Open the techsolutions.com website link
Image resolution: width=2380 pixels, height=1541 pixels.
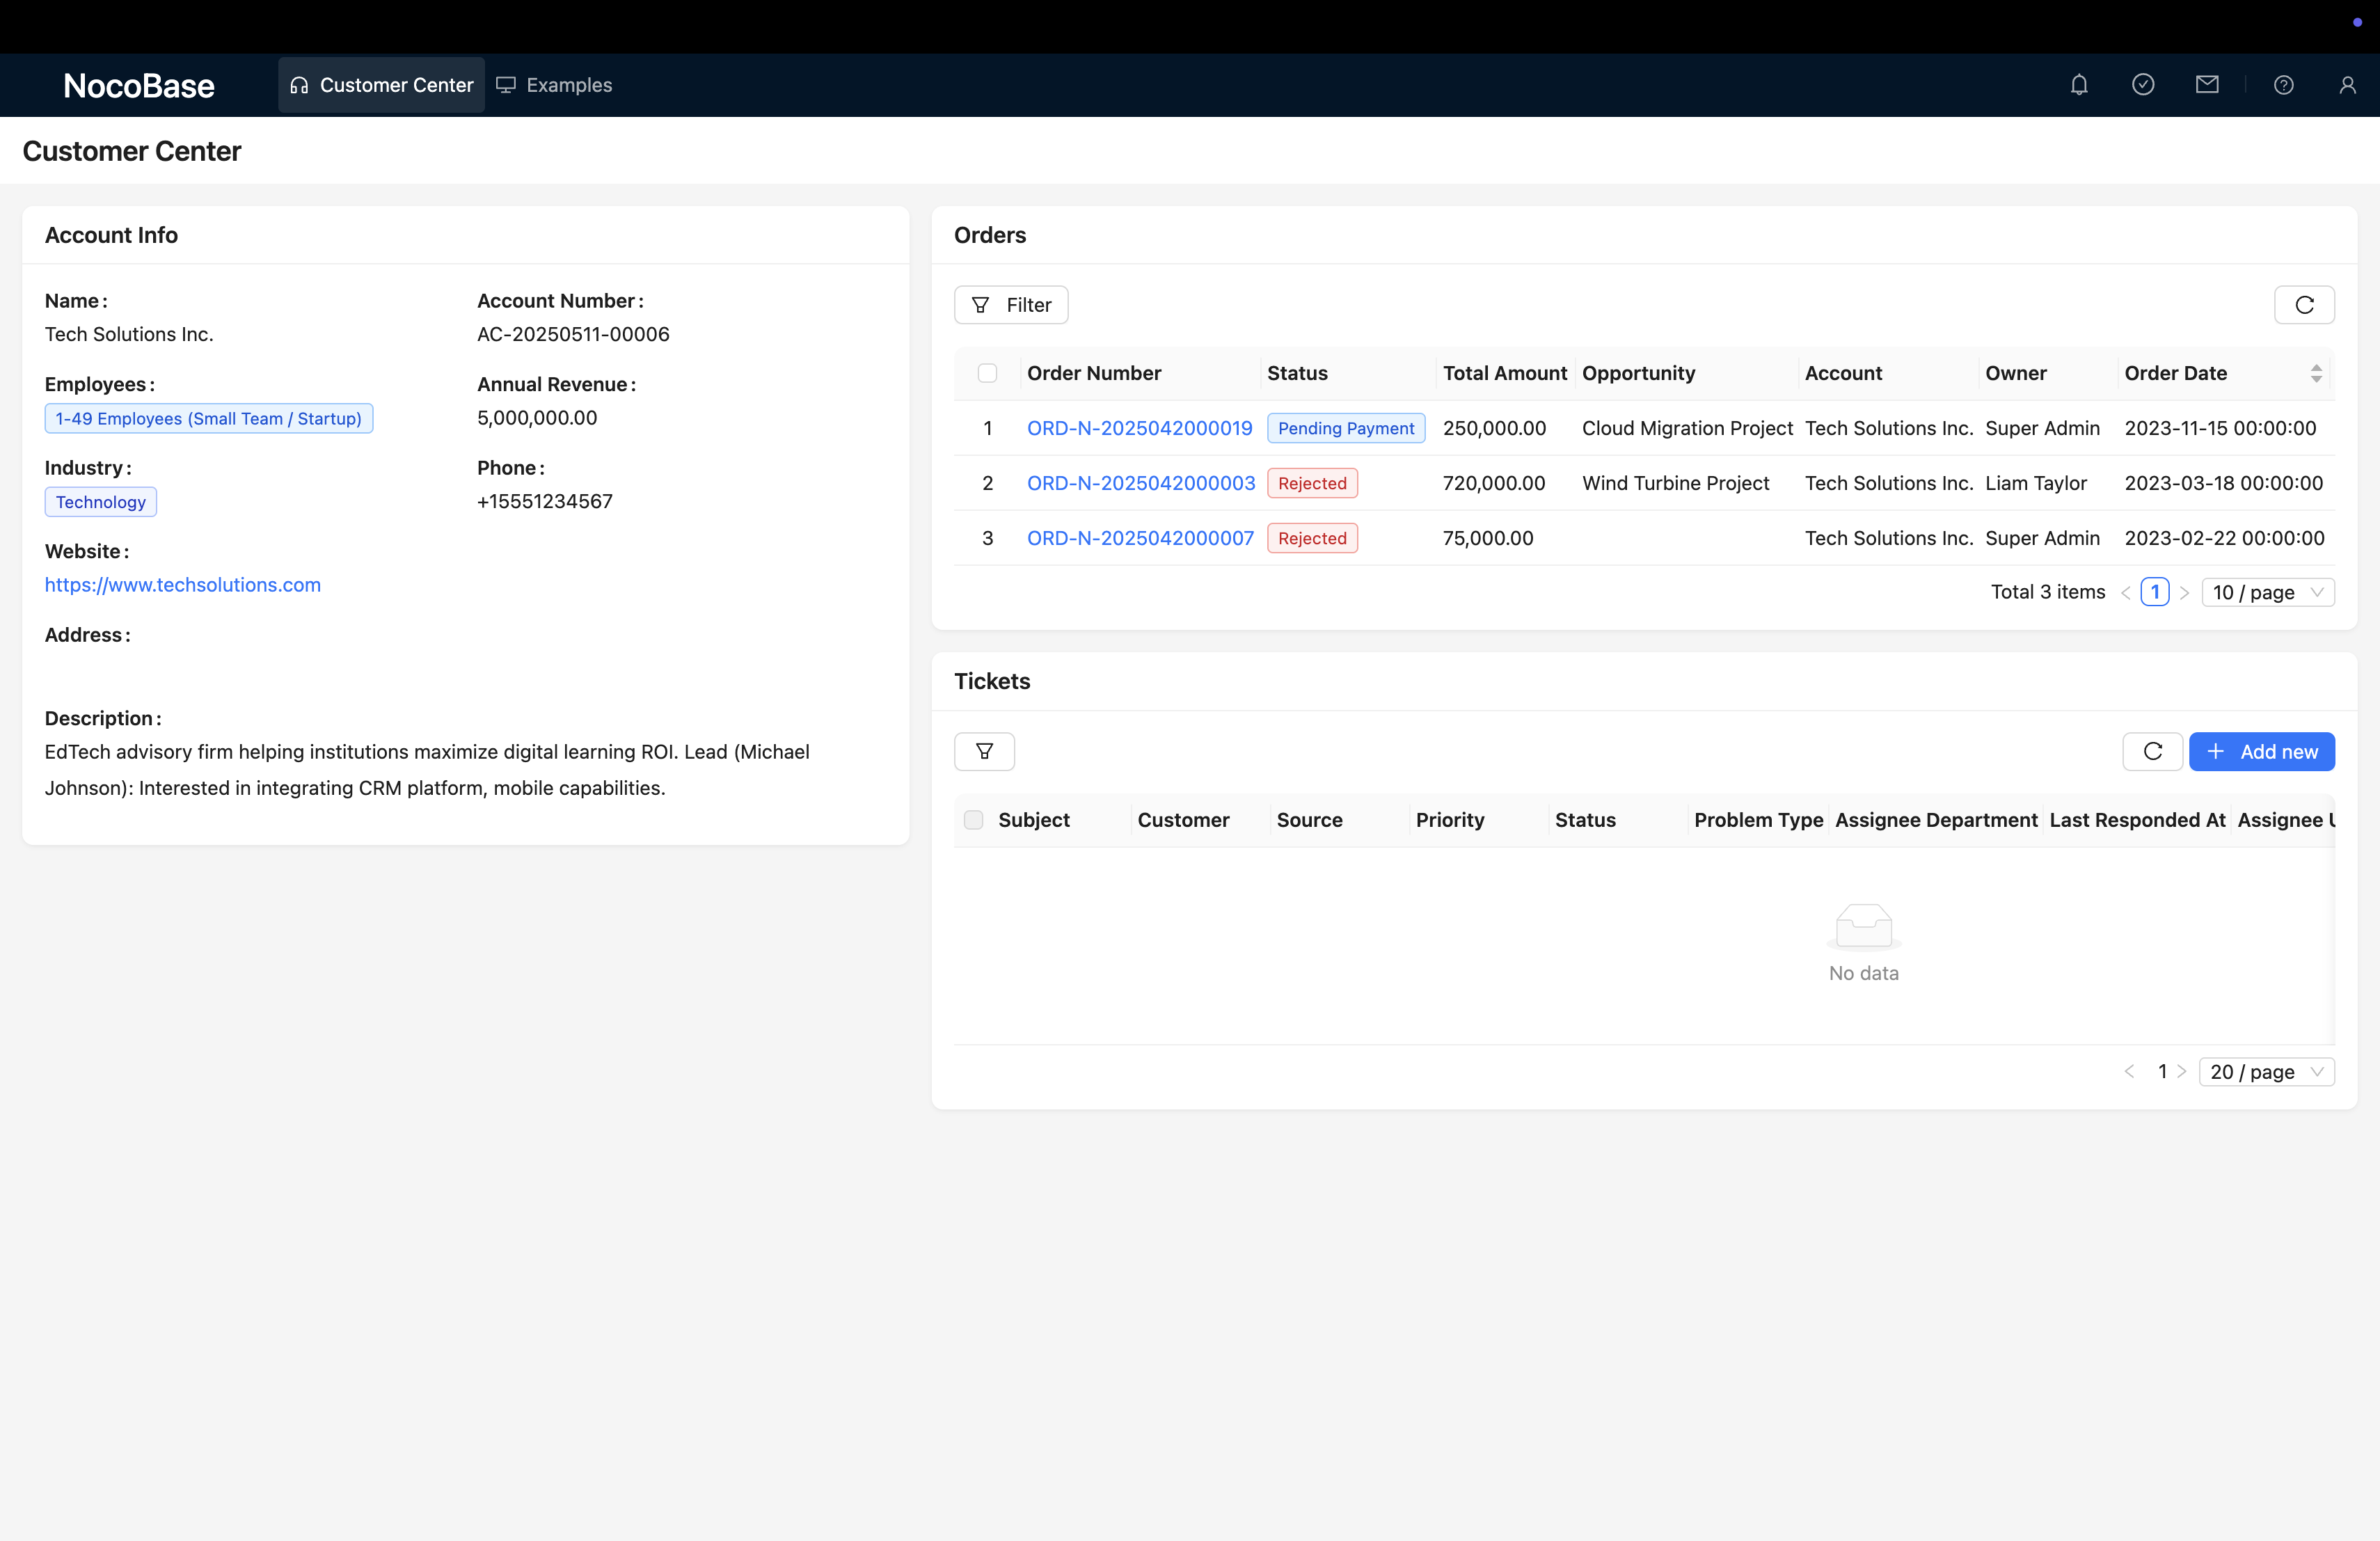(183, 585)
